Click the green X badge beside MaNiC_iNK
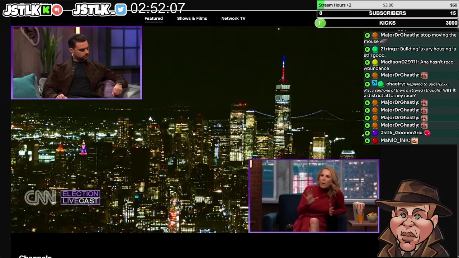Screen dimensions: 459x258 coord(367,140)
